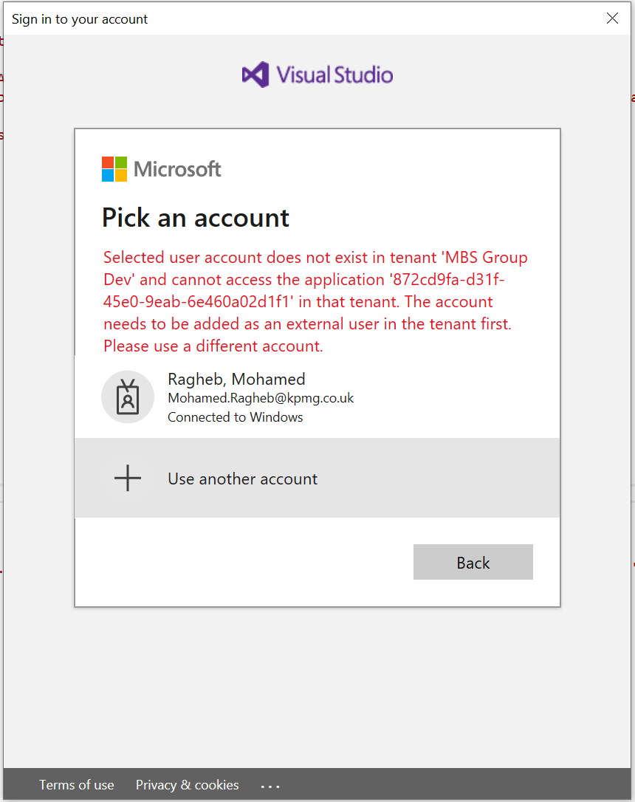Go Back from account picker
The image size is (635, 802).
pyautogui.click(x=473, y=562)
